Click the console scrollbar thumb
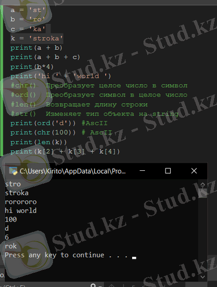The height and width of the screenshot is (287, 217). [x=203, y=193]
